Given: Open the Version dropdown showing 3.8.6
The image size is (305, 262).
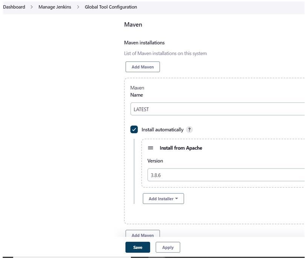Looking at the screenshot, I should pyautogui.click(x=226, y=175).
